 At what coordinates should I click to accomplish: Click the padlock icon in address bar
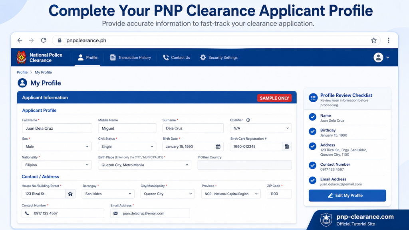(x=60, y=40)
